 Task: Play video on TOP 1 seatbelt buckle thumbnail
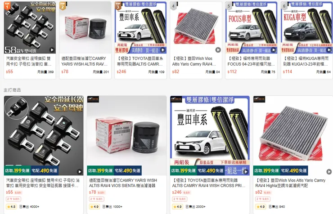52,50
